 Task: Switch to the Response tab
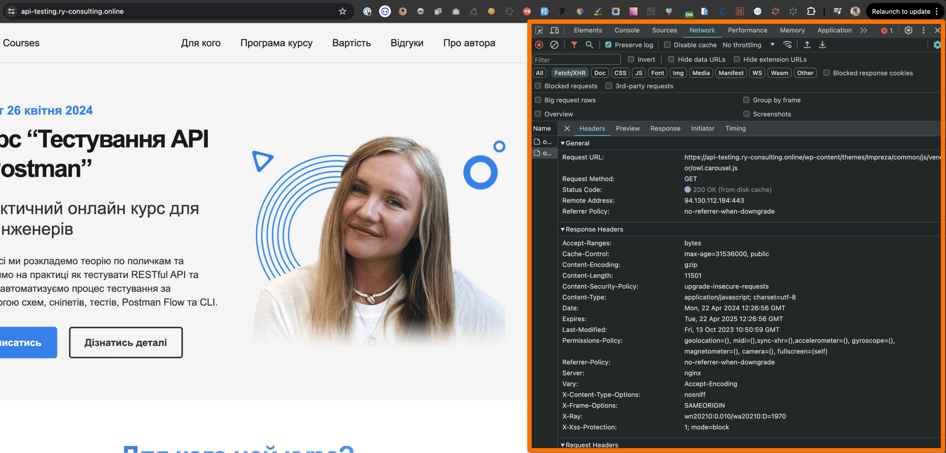pyautogui.click(x=665, y=128)
